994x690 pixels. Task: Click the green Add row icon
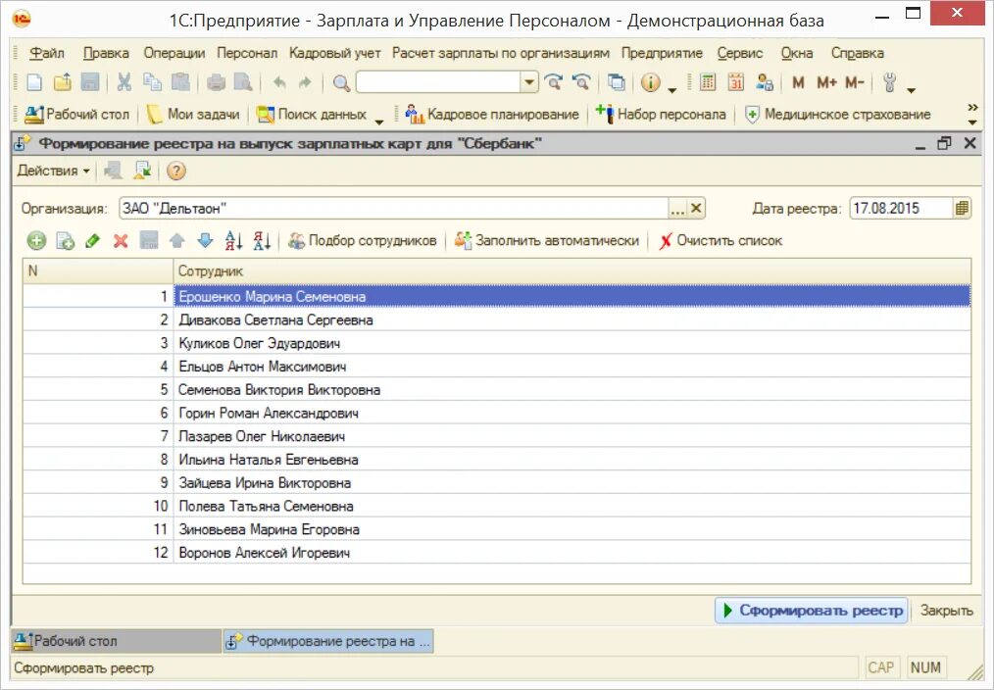(x=37, y=241)
